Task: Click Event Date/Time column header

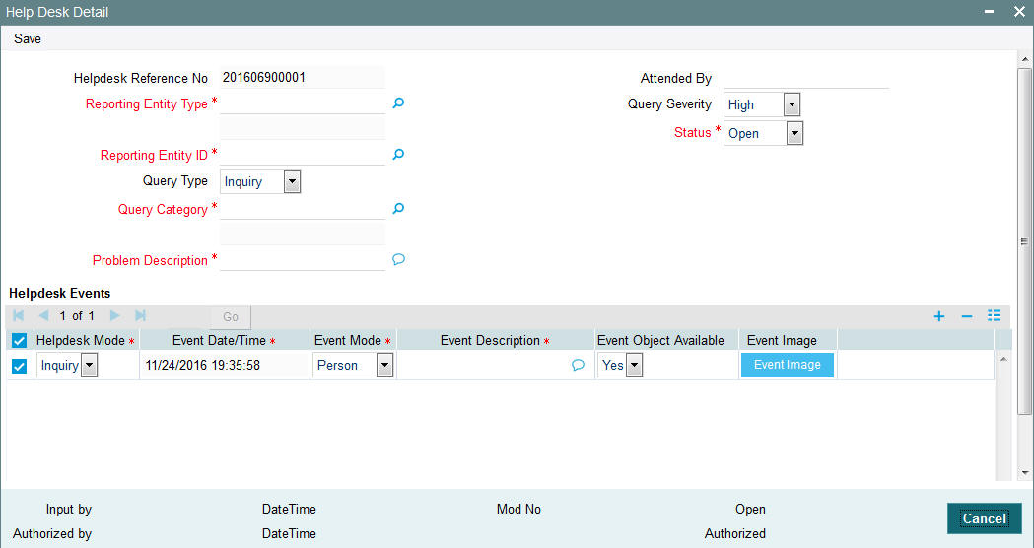Action: (x=219, y=340)
